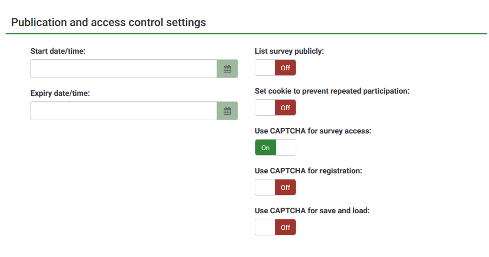Click the "Set cookie to prevent repeated participation:" label
This screenshot has height=257, width=489.
click(332, 91)
